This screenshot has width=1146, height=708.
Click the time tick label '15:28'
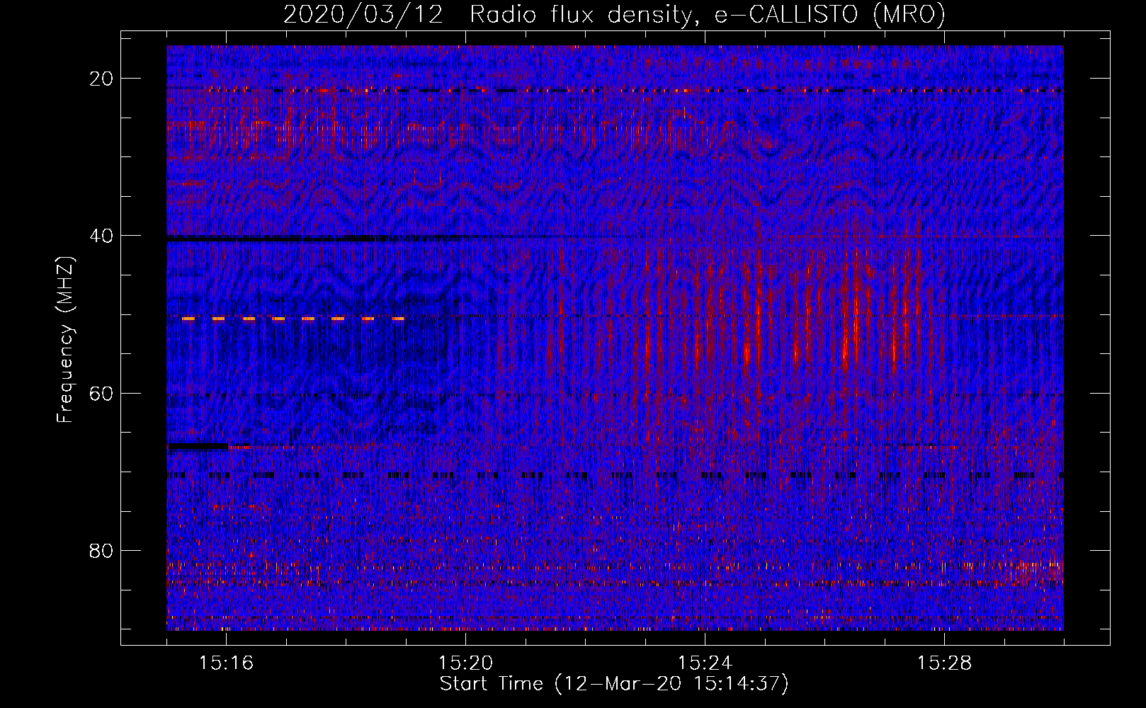(944, 663)
